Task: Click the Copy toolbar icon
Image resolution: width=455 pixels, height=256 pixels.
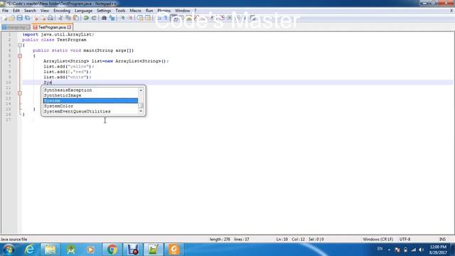Action: [x=68, y=18]
